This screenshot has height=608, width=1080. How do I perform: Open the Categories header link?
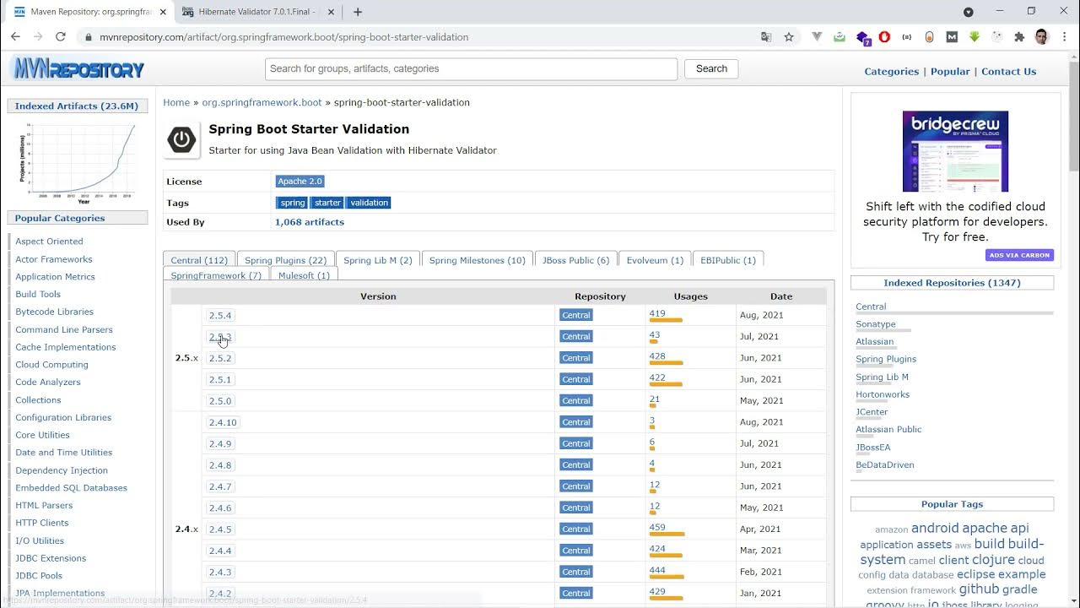tap(891, 72)
